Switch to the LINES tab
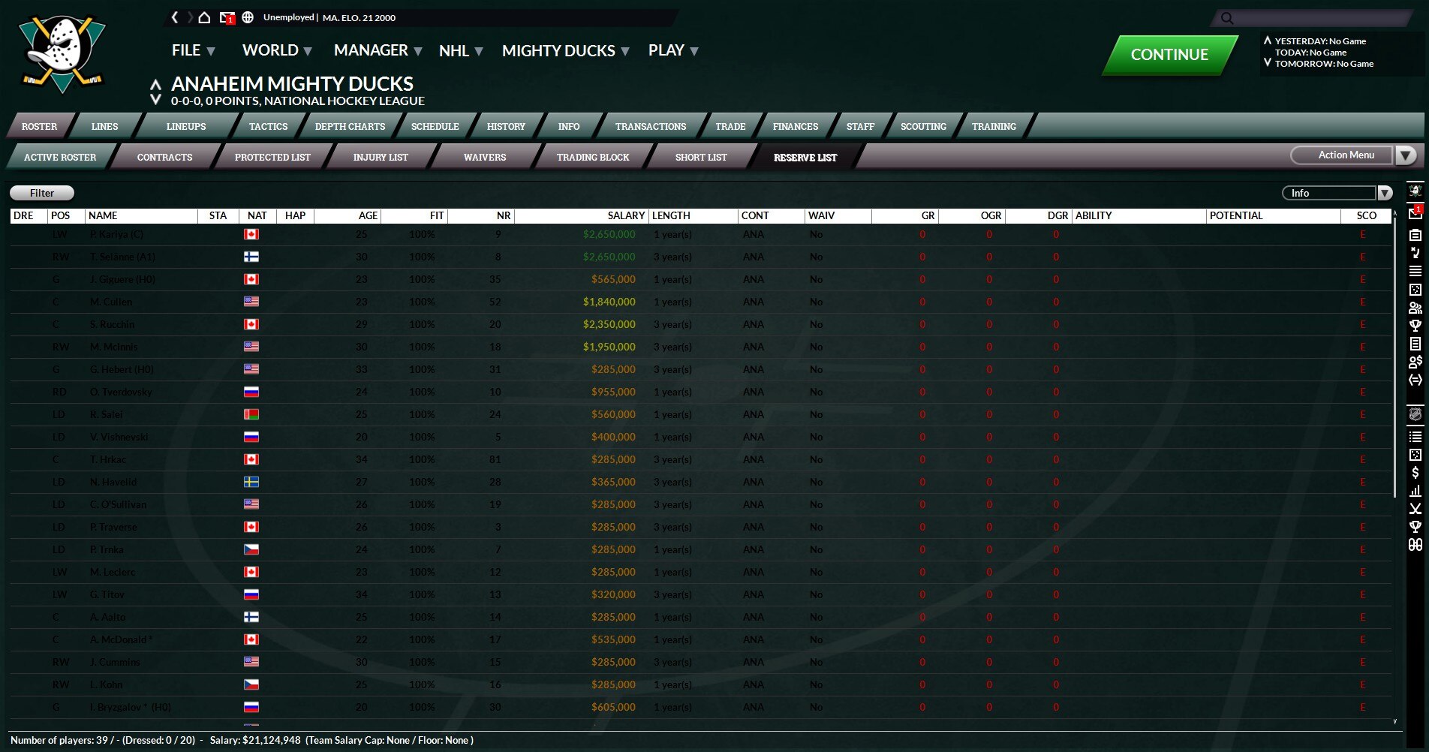 (x=104, y=126)
